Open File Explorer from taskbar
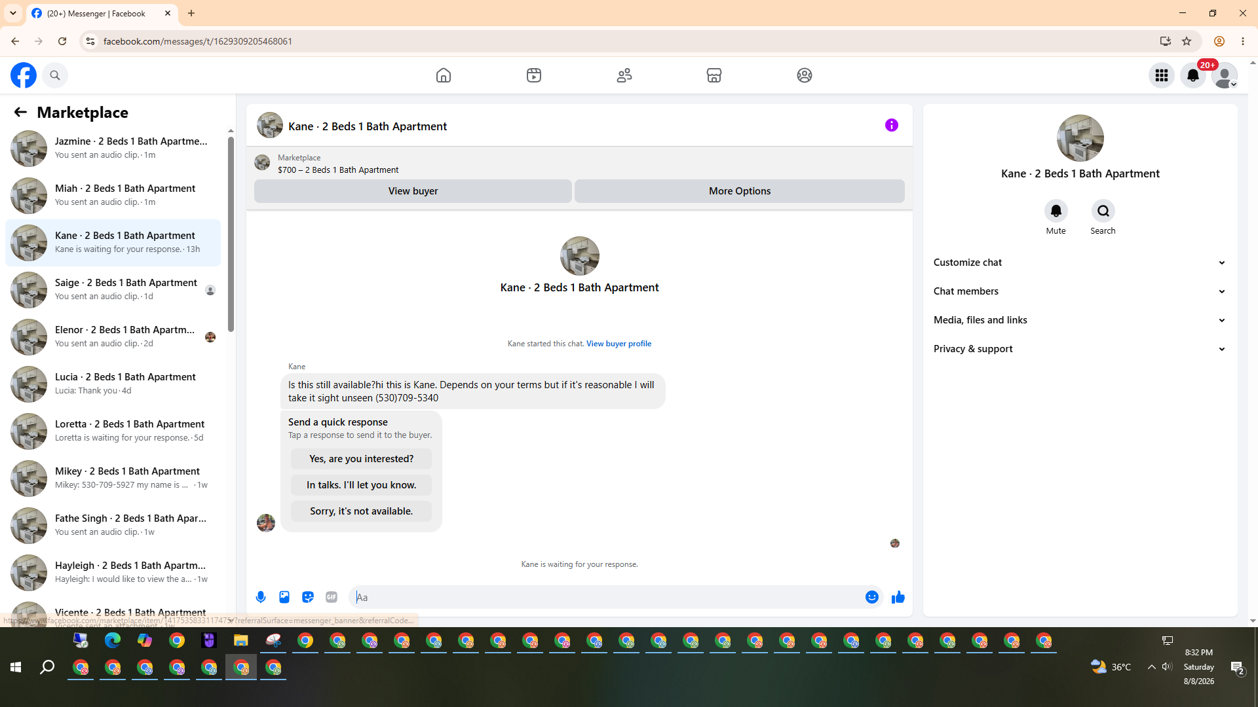The height and width of the screenshot is (707, 1258). [241, 640]
